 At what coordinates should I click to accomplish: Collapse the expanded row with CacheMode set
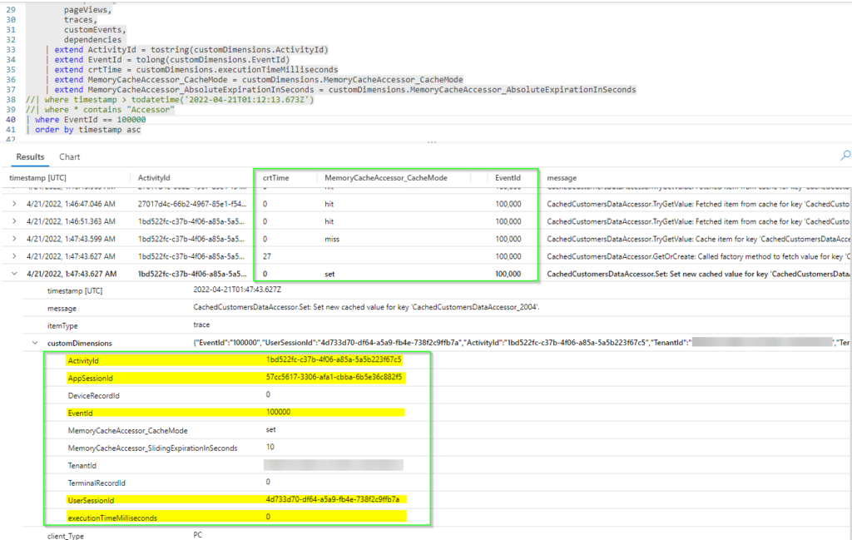pyautogui.click(x=14, y=274)
